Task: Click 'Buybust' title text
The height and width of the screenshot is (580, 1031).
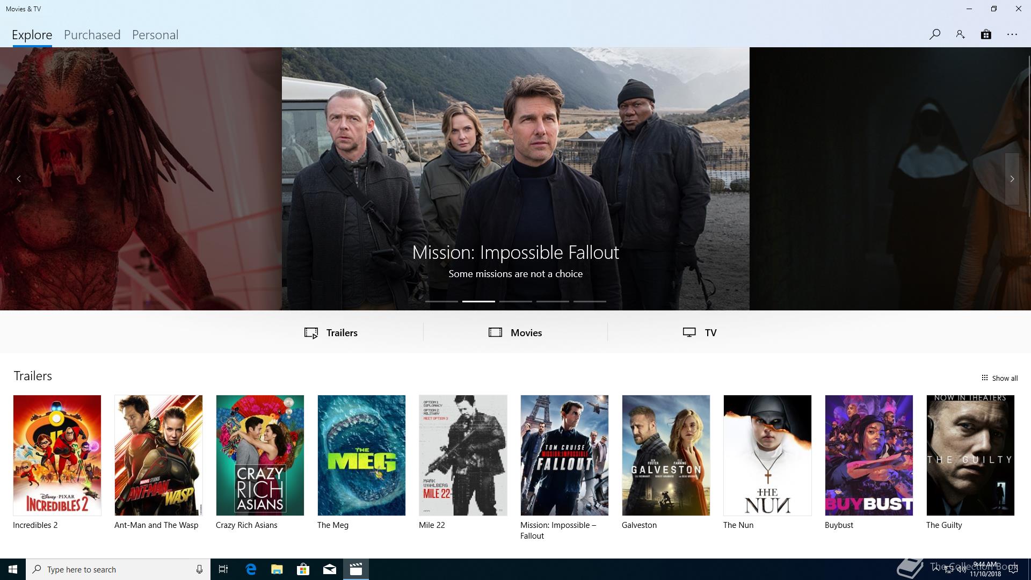Action: (x=839, y=525)
